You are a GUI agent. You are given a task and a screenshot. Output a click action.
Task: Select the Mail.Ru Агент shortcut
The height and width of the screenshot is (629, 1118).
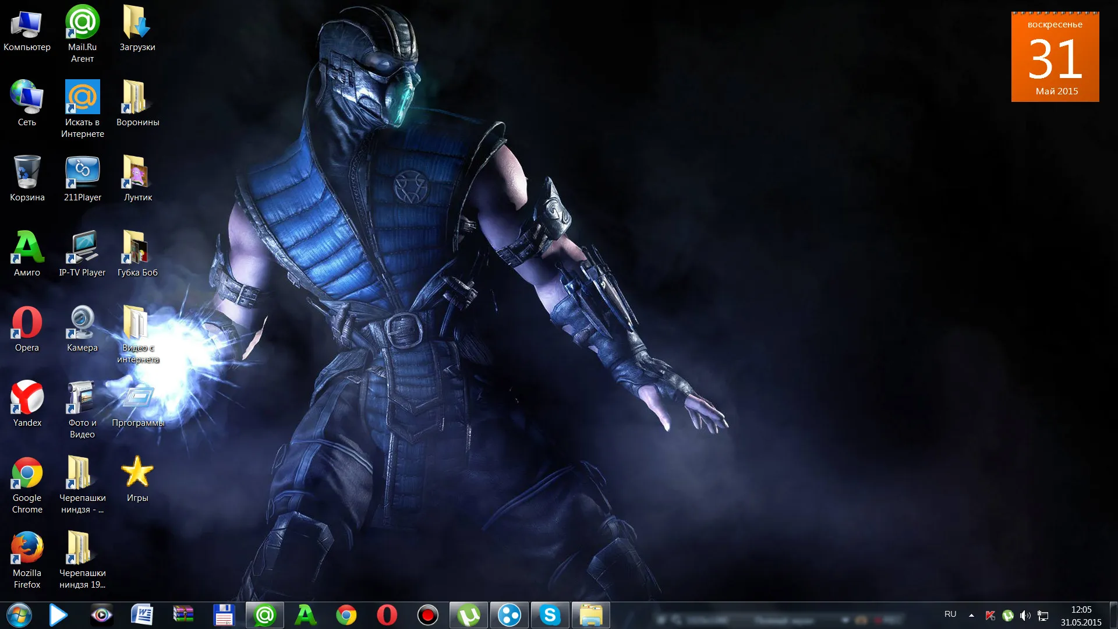click(x=82, y=34)
